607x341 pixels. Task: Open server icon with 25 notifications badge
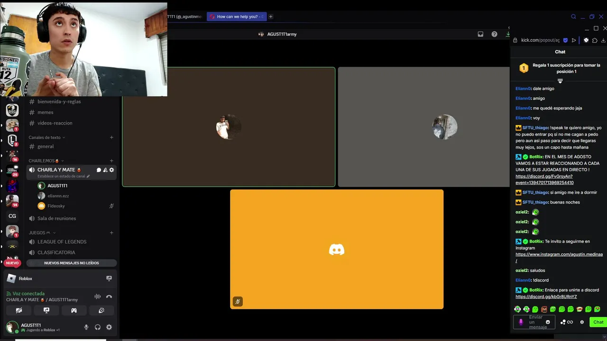click(x=12, y=170)
